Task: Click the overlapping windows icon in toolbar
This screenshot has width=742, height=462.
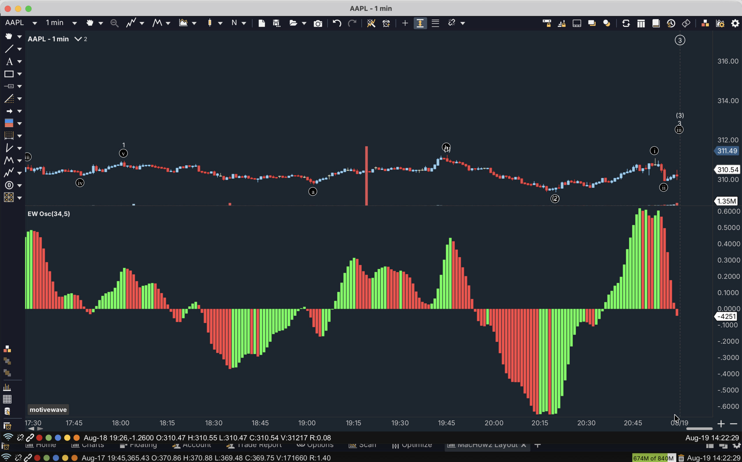Action: pyautogui.click(x=592, y=23)
